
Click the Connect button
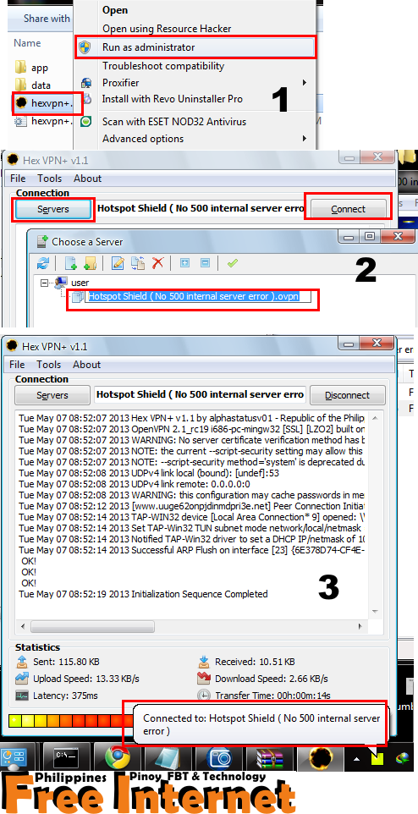[x=348, y=209]
